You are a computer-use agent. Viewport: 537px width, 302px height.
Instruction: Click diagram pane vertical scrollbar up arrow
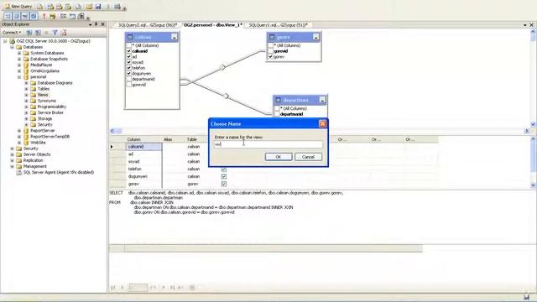(534, 32)
